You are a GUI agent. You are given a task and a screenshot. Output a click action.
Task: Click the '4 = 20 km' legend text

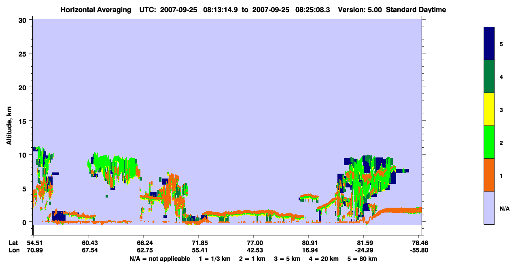325,259
